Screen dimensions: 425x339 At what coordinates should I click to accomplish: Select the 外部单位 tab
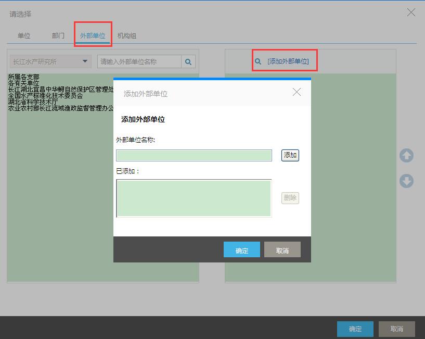[x=93, y=35]
